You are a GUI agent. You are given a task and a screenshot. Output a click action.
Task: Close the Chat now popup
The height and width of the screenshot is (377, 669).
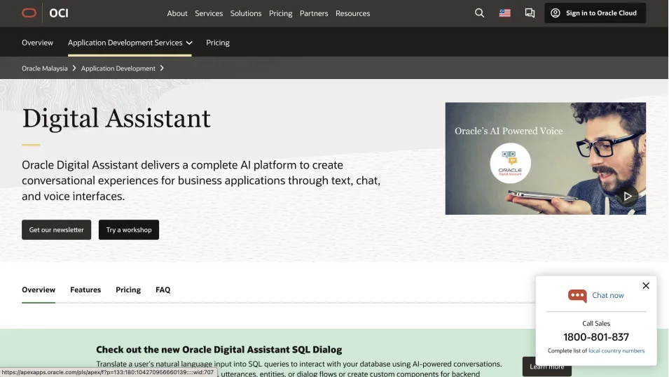tap(646, 286)
